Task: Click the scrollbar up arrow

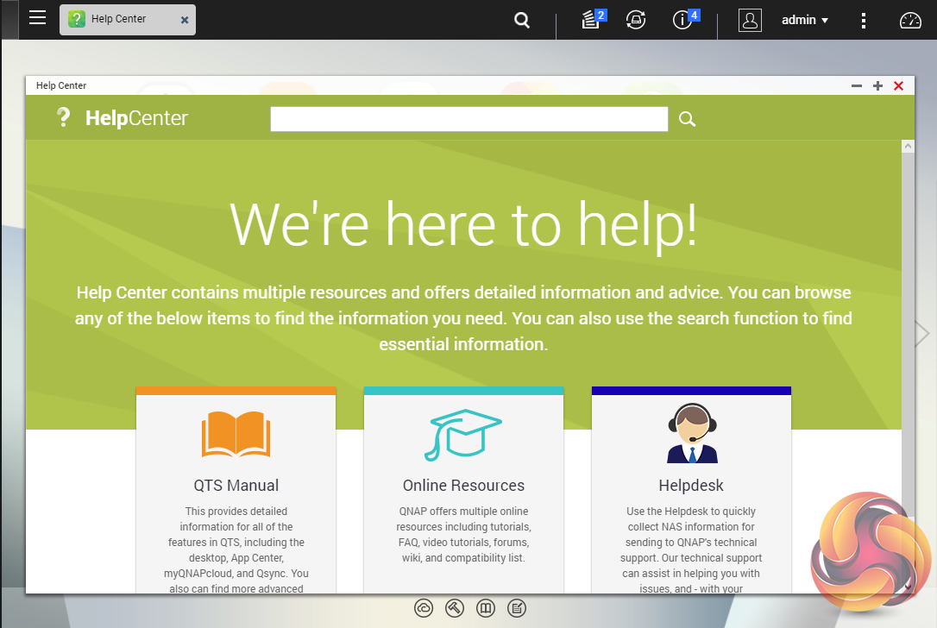Action: coord(908,146)
